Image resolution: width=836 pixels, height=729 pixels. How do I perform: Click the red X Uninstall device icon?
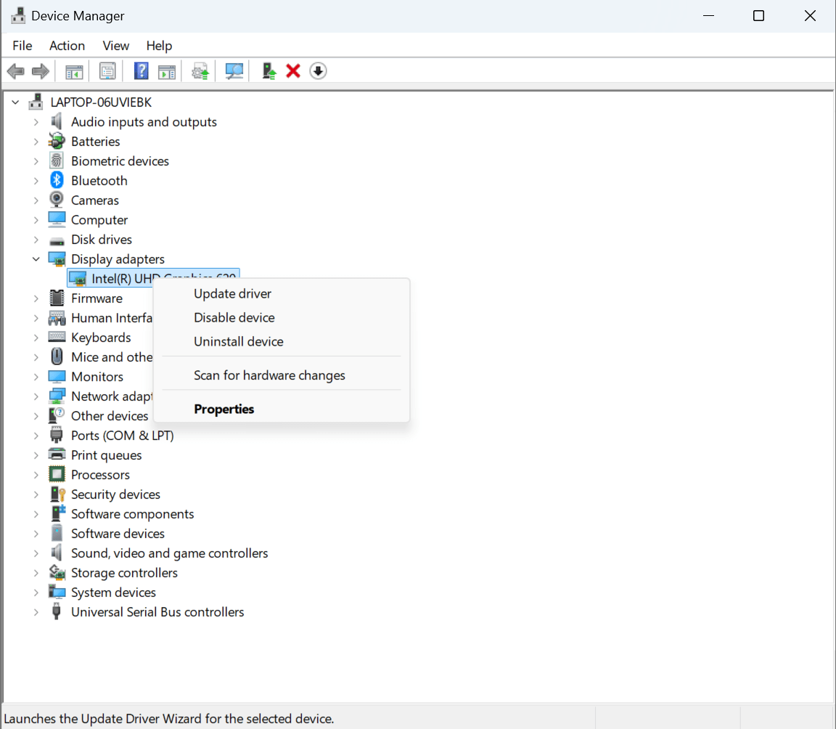[293, 71]
